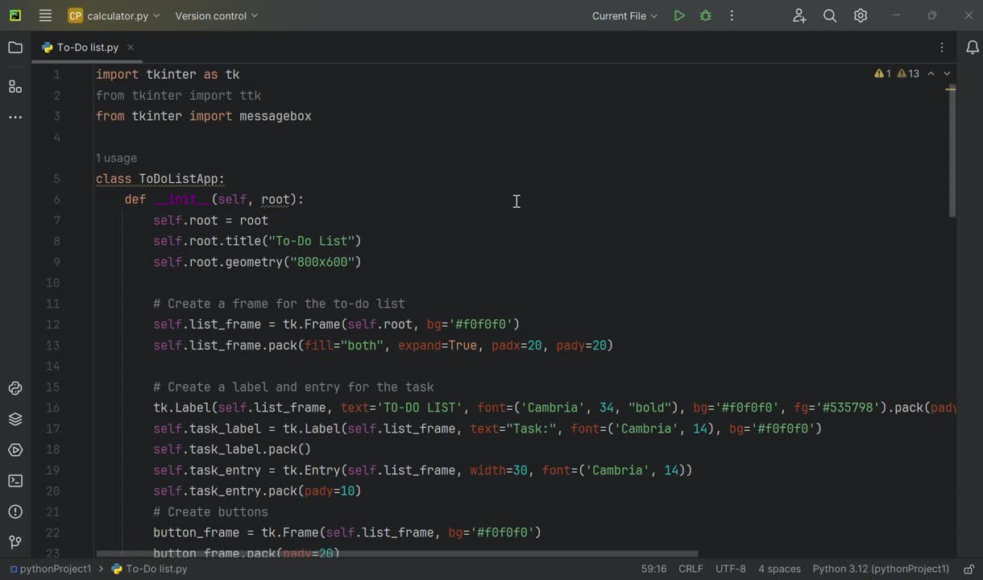Open the Python Console tool window
The width and height of the screenshot is (983, 580).
pyautogui.click(x=15, y=389)
